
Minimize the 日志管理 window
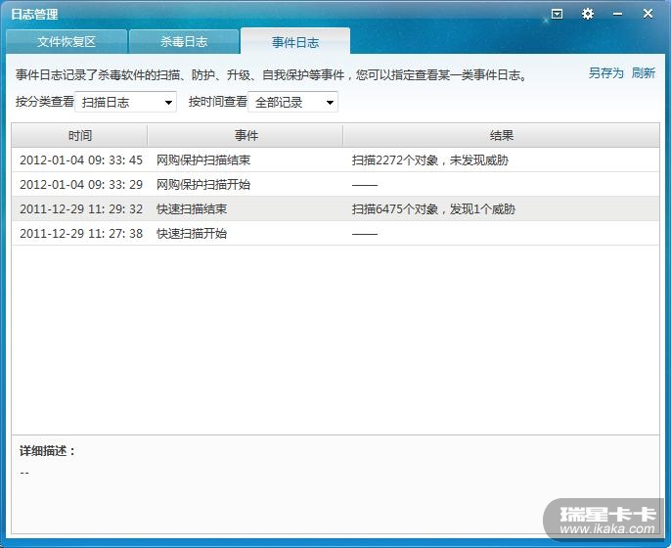point(617,14)
